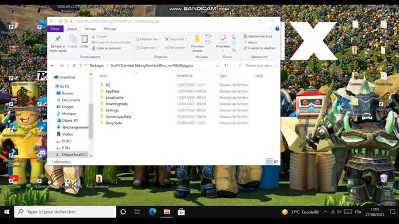Viewport: 399px width, 224px height.
Task: Click the back navigation arrow
Action: pos(52,66)
